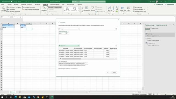This screenshot has width=176, height=99.
Task: Click the insert function fx icon
Action: click(x=21, y=17)
